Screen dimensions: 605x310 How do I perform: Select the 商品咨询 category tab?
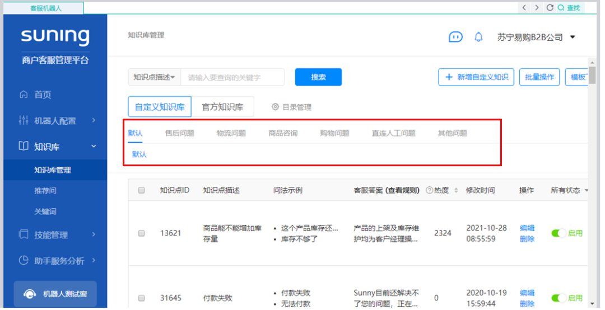(283, 133)
